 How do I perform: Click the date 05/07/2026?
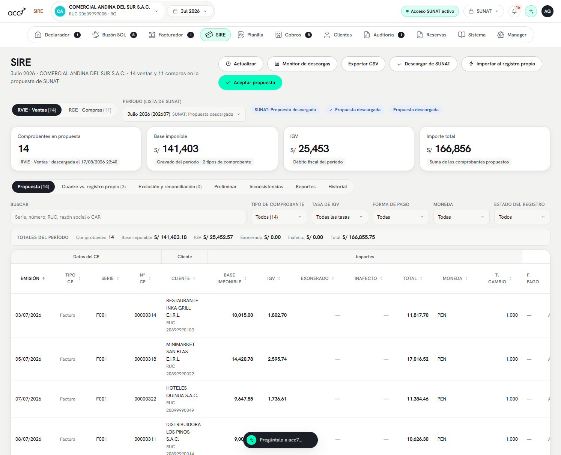click(28, 359)
